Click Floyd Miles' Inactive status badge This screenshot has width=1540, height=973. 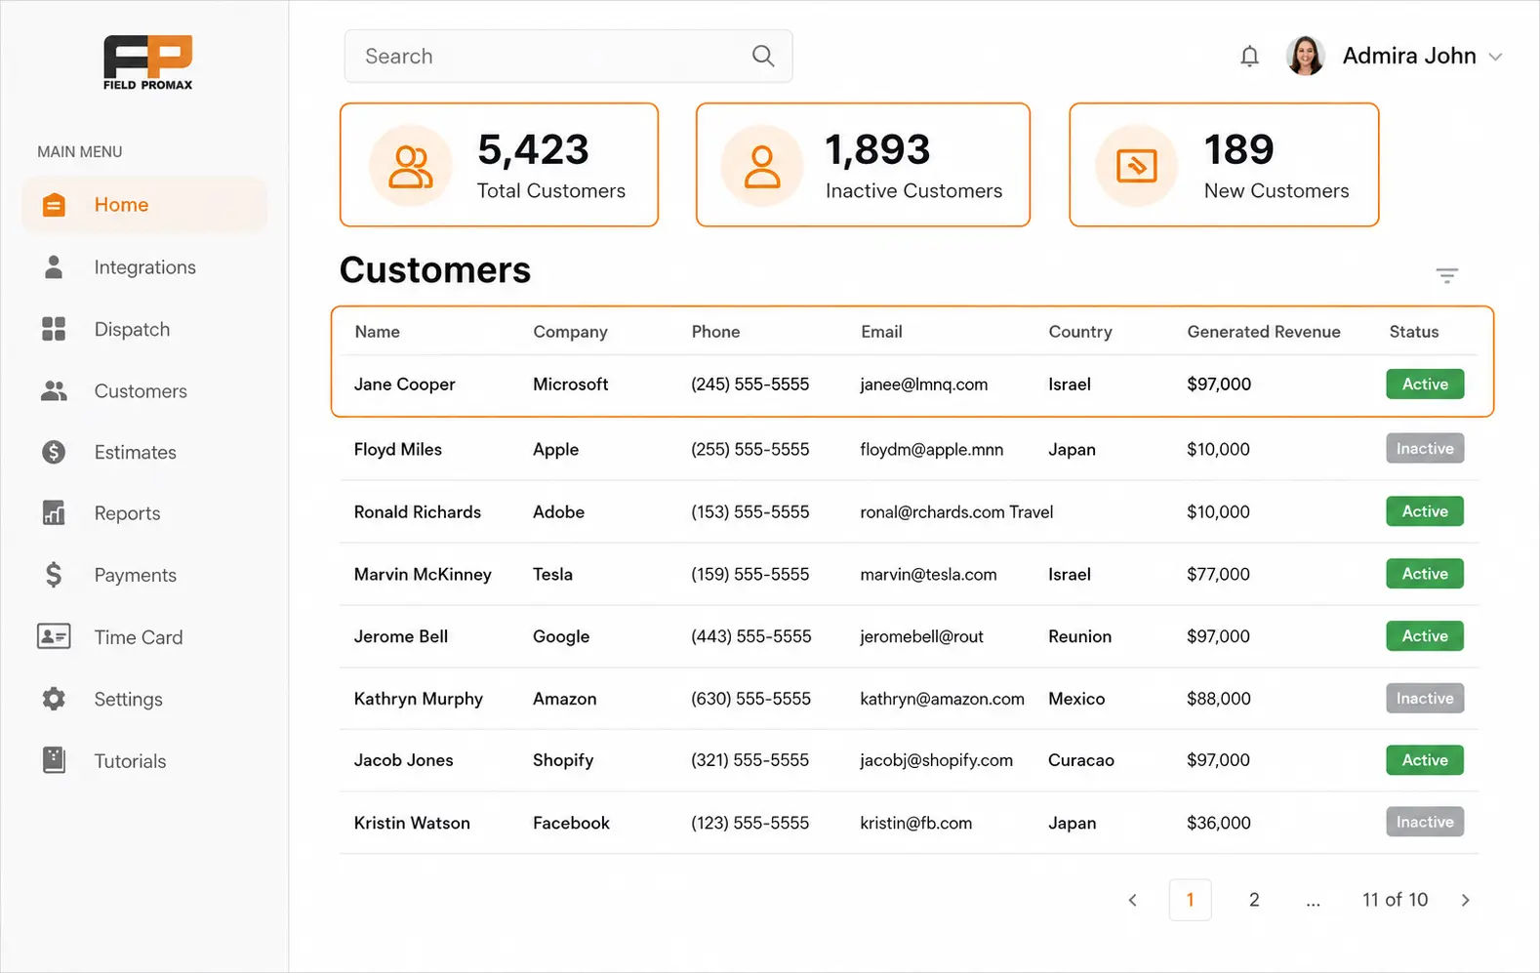1425,449
